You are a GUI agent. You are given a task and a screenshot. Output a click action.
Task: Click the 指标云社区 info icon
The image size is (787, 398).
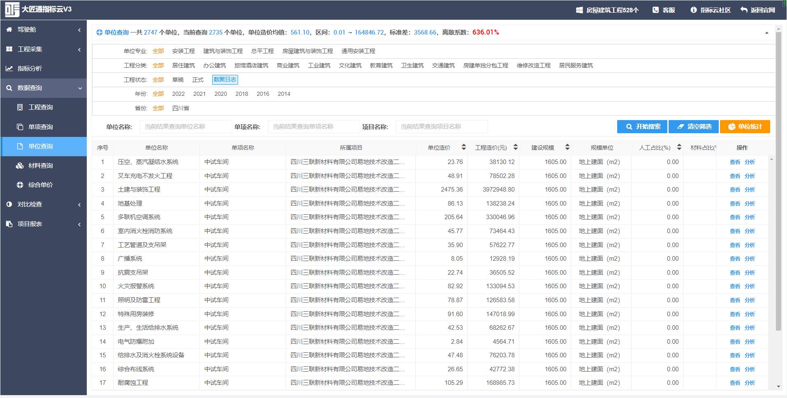(x=694, y=10)
